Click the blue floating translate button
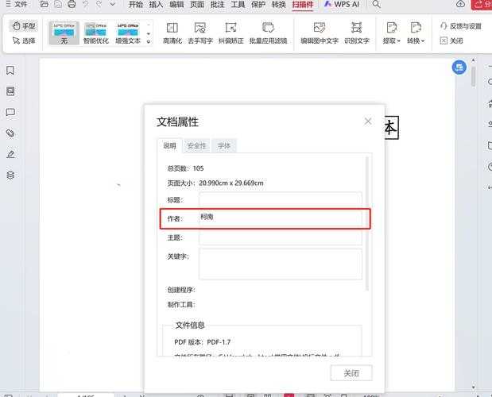This screenshot has height=397, width=492. [459, 67]
